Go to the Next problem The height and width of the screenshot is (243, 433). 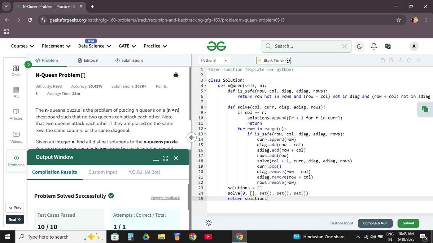(15, 219)
